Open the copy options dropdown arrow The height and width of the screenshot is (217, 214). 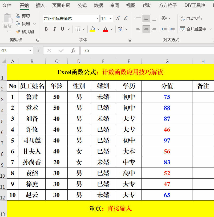coord(34,24)
